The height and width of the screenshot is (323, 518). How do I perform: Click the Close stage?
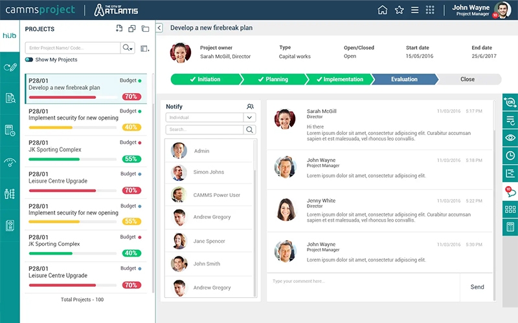coord(467,79)
